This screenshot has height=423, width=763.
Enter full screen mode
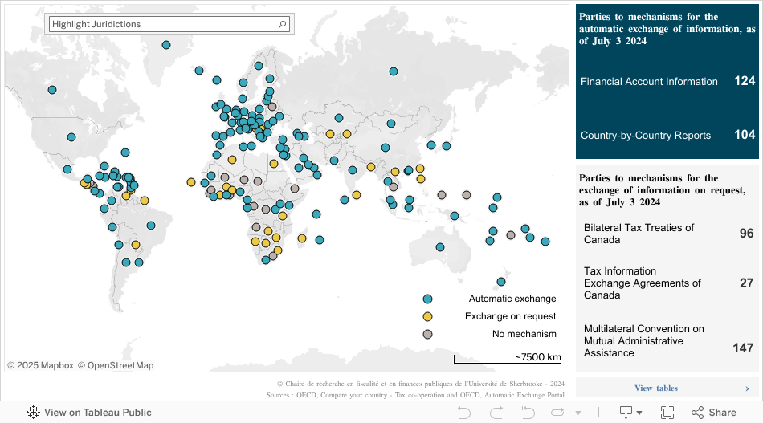(x=667, y=413)
